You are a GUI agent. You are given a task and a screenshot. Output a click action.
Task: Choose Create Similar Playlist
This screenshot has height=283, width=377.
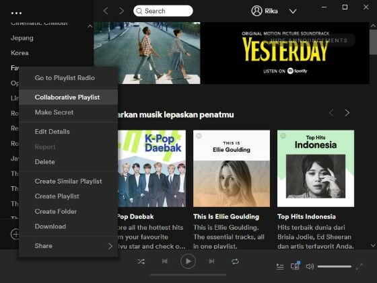coord(68,181)
